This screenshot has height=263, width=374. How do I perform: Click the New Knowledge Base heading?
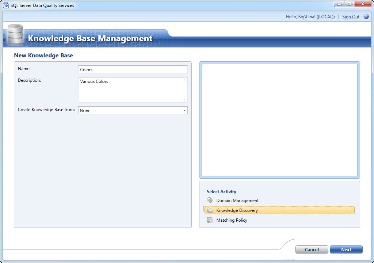tap(43, 56)
